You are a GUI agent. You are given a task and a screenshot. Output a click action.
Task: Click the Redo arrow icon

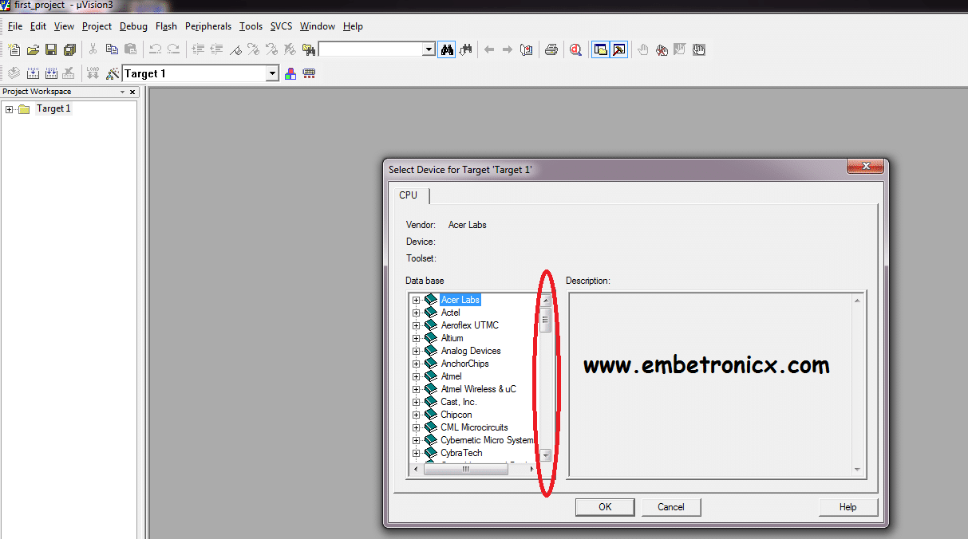point(173,49)
